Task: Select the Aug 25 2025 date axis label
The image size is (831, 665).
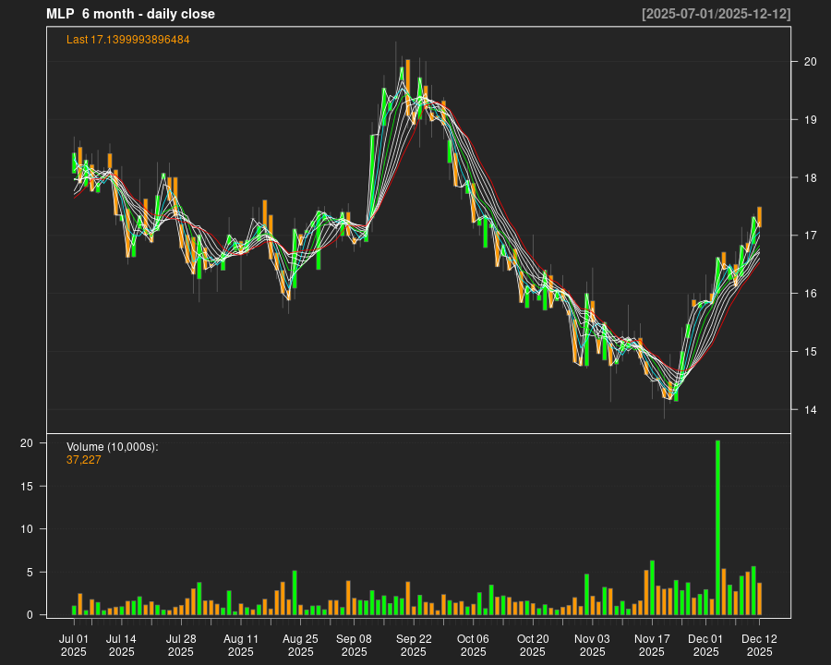Action: coord(300,645)
